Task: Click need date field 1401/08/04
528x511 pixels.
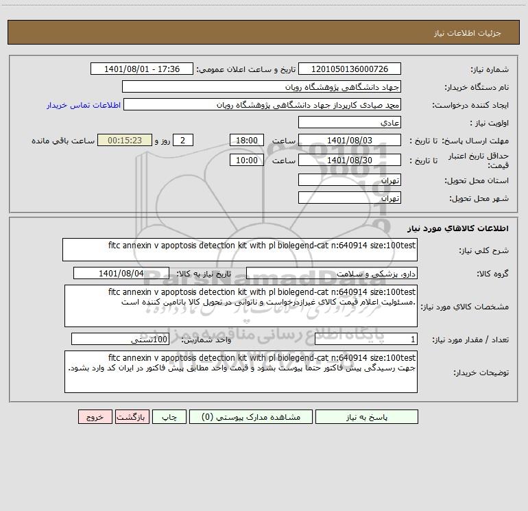Action: [x=121, y=273]
